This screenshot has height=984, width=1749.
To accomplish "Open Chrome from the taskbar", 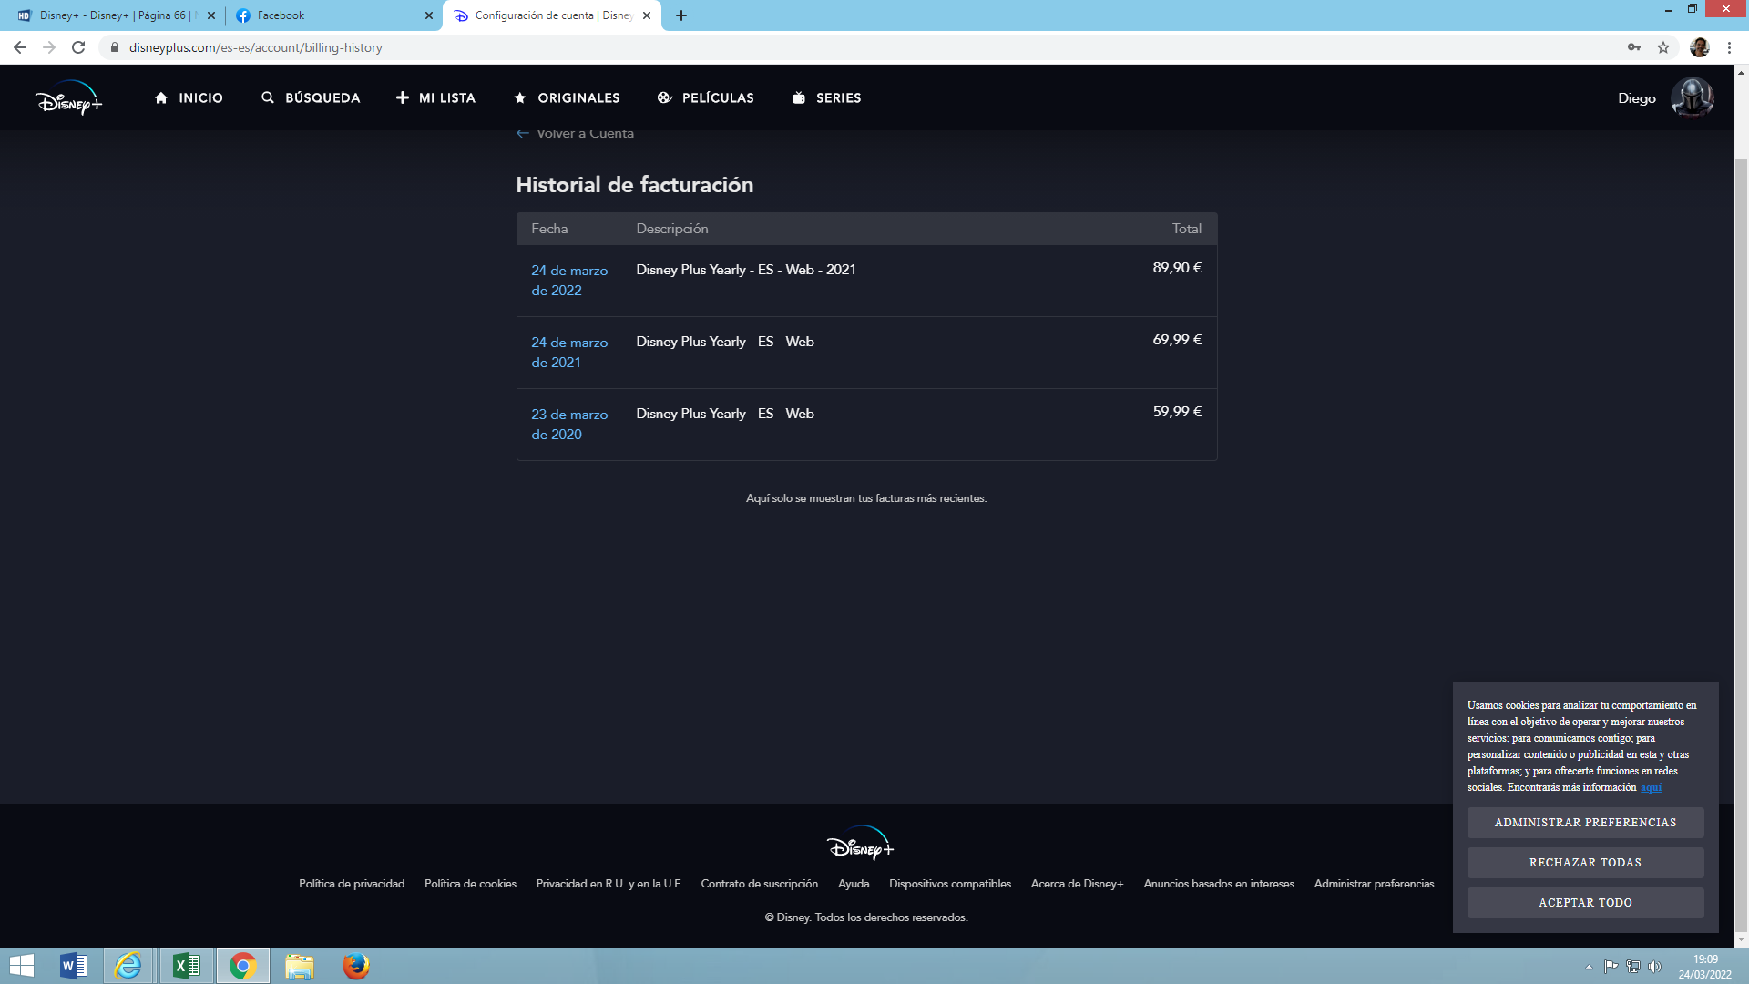I will click(x=242, y=966).
